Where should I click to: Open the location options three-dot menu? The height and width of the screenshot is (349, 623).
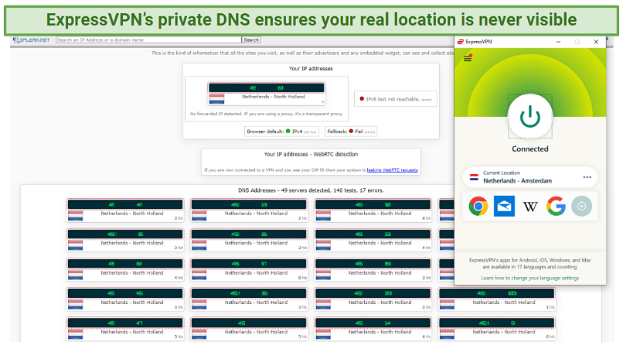click(x=587, y=177)
